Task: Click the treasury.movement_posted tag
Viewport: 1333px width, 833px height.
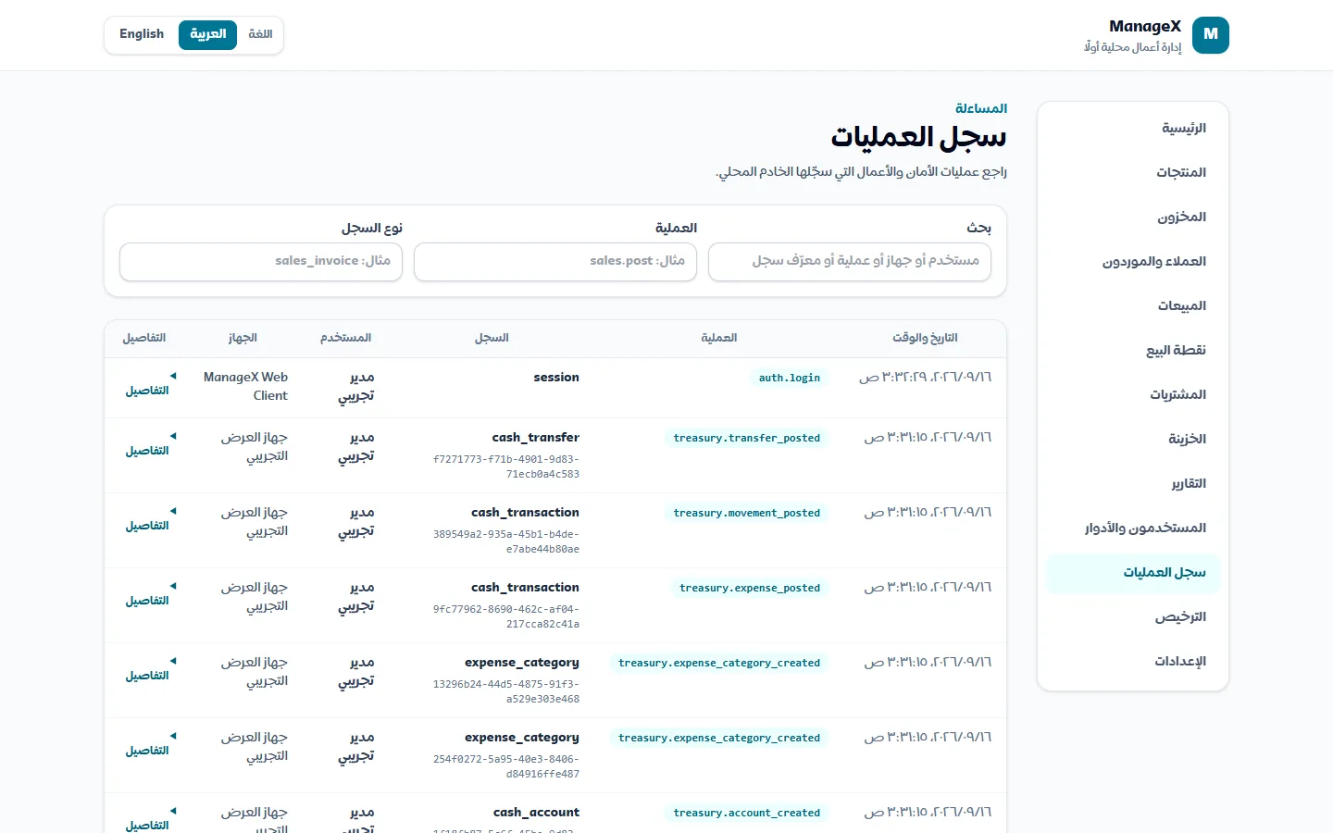Action: [x=747, y=513]
